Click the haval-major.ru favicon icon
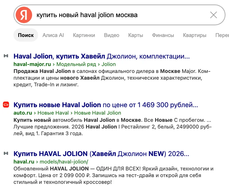The width and height of the screenshot is (229, 191). pyautogui.click(x=6, y=56)
